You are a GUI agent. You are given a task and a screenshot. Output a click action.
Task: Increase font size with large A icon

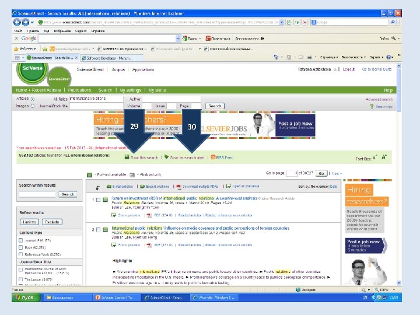click(384, 157)
